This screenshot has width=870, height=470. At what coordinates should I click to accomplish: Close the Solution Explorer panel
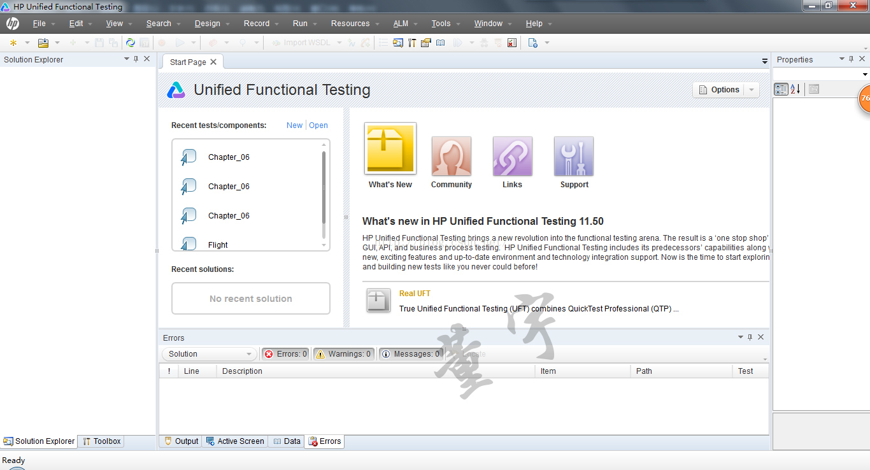(147, 59)
